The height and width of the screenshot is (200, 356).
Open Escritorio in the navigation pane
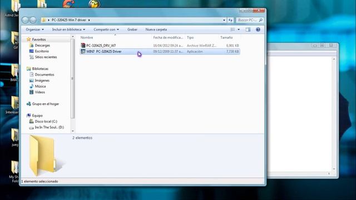(42, 51)
